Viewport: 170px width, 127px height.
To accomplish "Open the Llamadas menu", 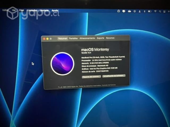I will [x=32, y=10].
